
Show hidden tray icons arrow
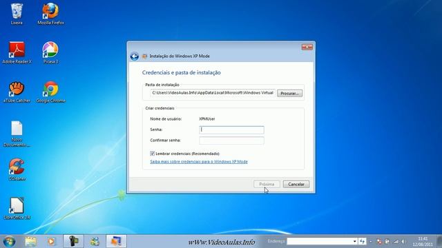coord(371,242)
